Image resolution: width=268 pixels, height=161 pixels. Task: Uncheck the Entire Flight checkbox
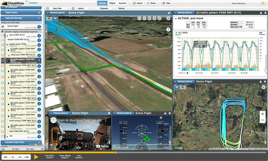pos(3,27)
